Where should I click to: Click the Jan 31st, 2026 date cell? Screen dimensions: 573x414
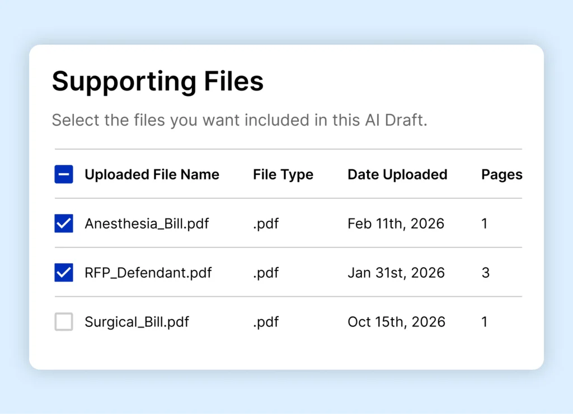[396, 273]
